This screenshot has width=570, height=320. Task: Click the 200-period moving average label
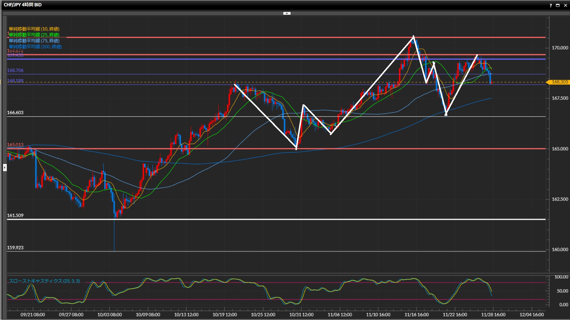[35, 47]
